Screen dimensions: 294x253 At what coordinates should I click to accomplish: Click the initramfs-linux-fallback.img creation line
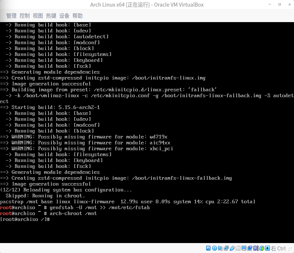(116, 178)
